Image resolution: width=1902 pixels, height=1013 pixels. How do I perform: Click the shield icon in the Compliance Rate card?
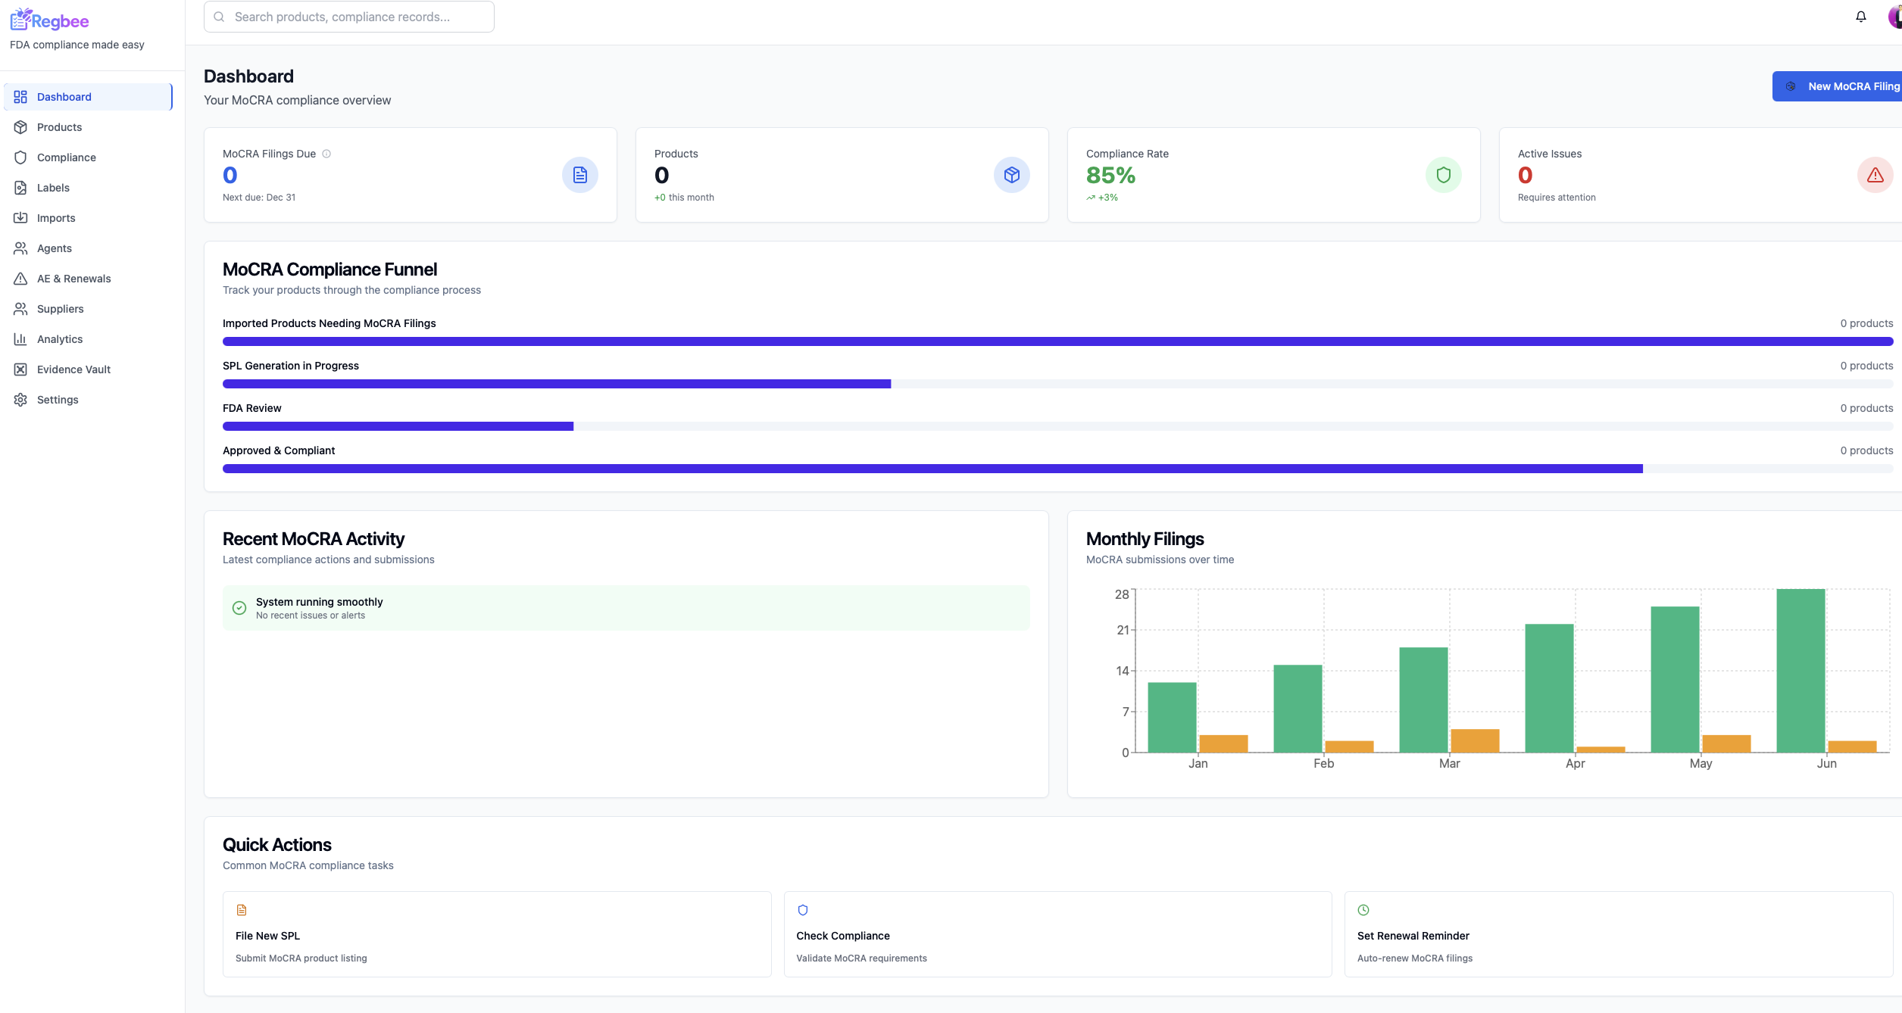tap(1443, 175)
